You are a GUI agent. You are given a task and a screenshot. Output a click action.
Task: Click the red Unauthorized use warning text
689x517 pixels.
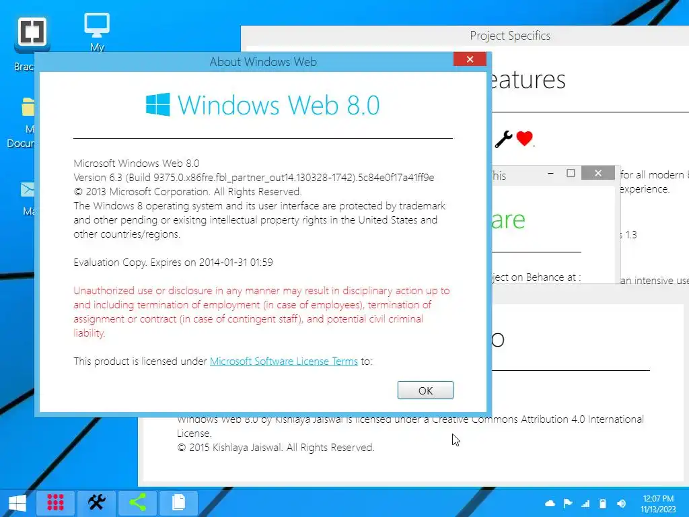click(262, 312)
